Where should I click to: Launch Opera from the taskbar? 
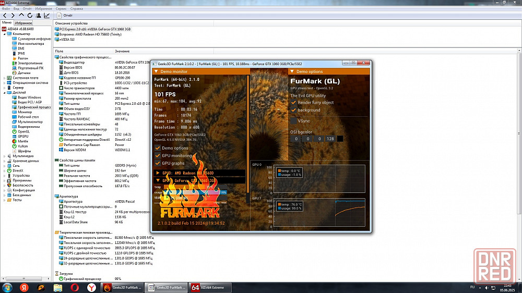75,288
